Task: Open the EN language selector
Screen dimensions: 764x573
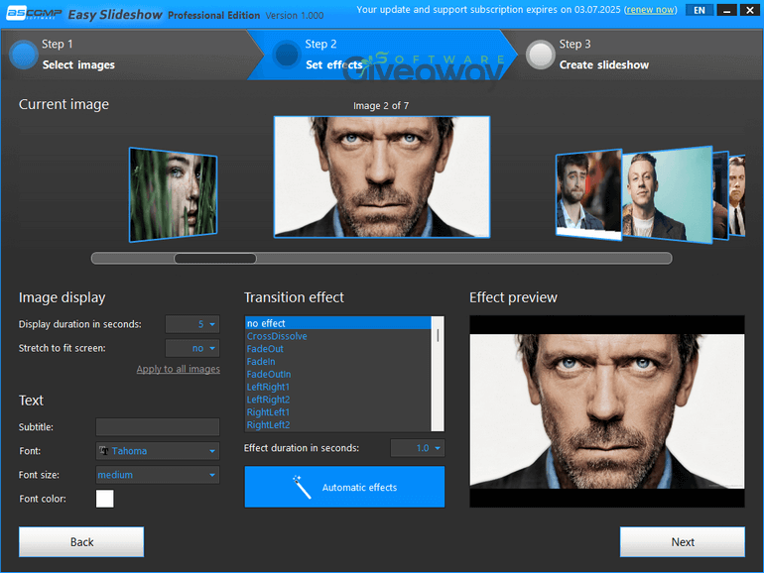Action: pyautogui.click(x=700, y=10)
